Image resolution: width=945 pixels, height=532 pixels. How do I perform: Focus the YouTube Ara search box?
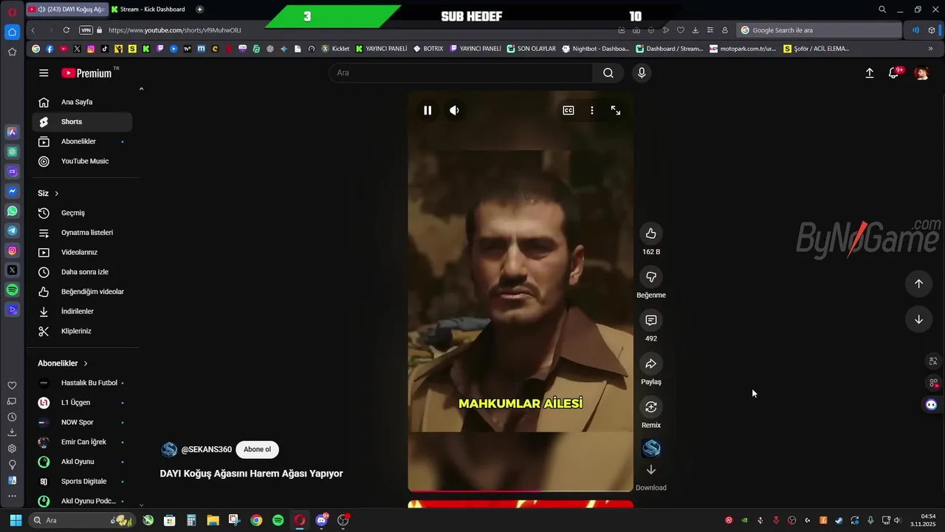[461, 73]
